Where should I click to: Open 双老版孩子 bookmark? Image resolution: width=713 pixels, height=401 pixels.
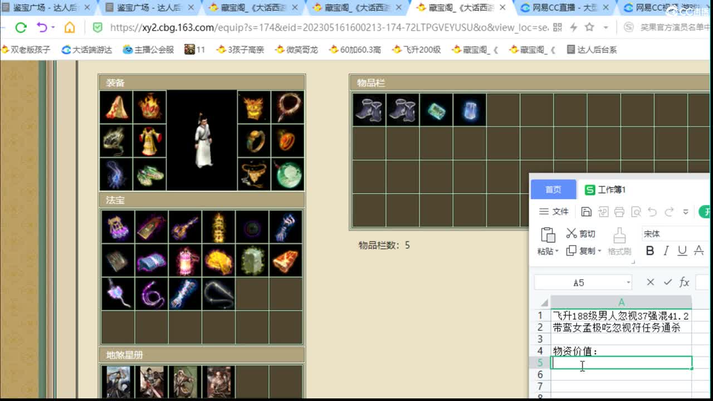pyautogui.click(x=26, y=50)
